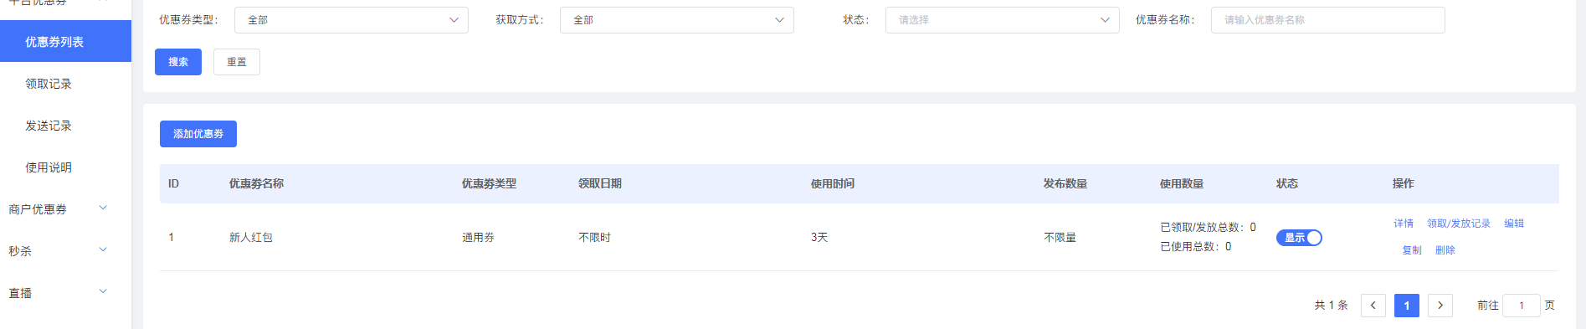Open 获取方式 dropdown

pyautogui.click(x=676, y=20)
